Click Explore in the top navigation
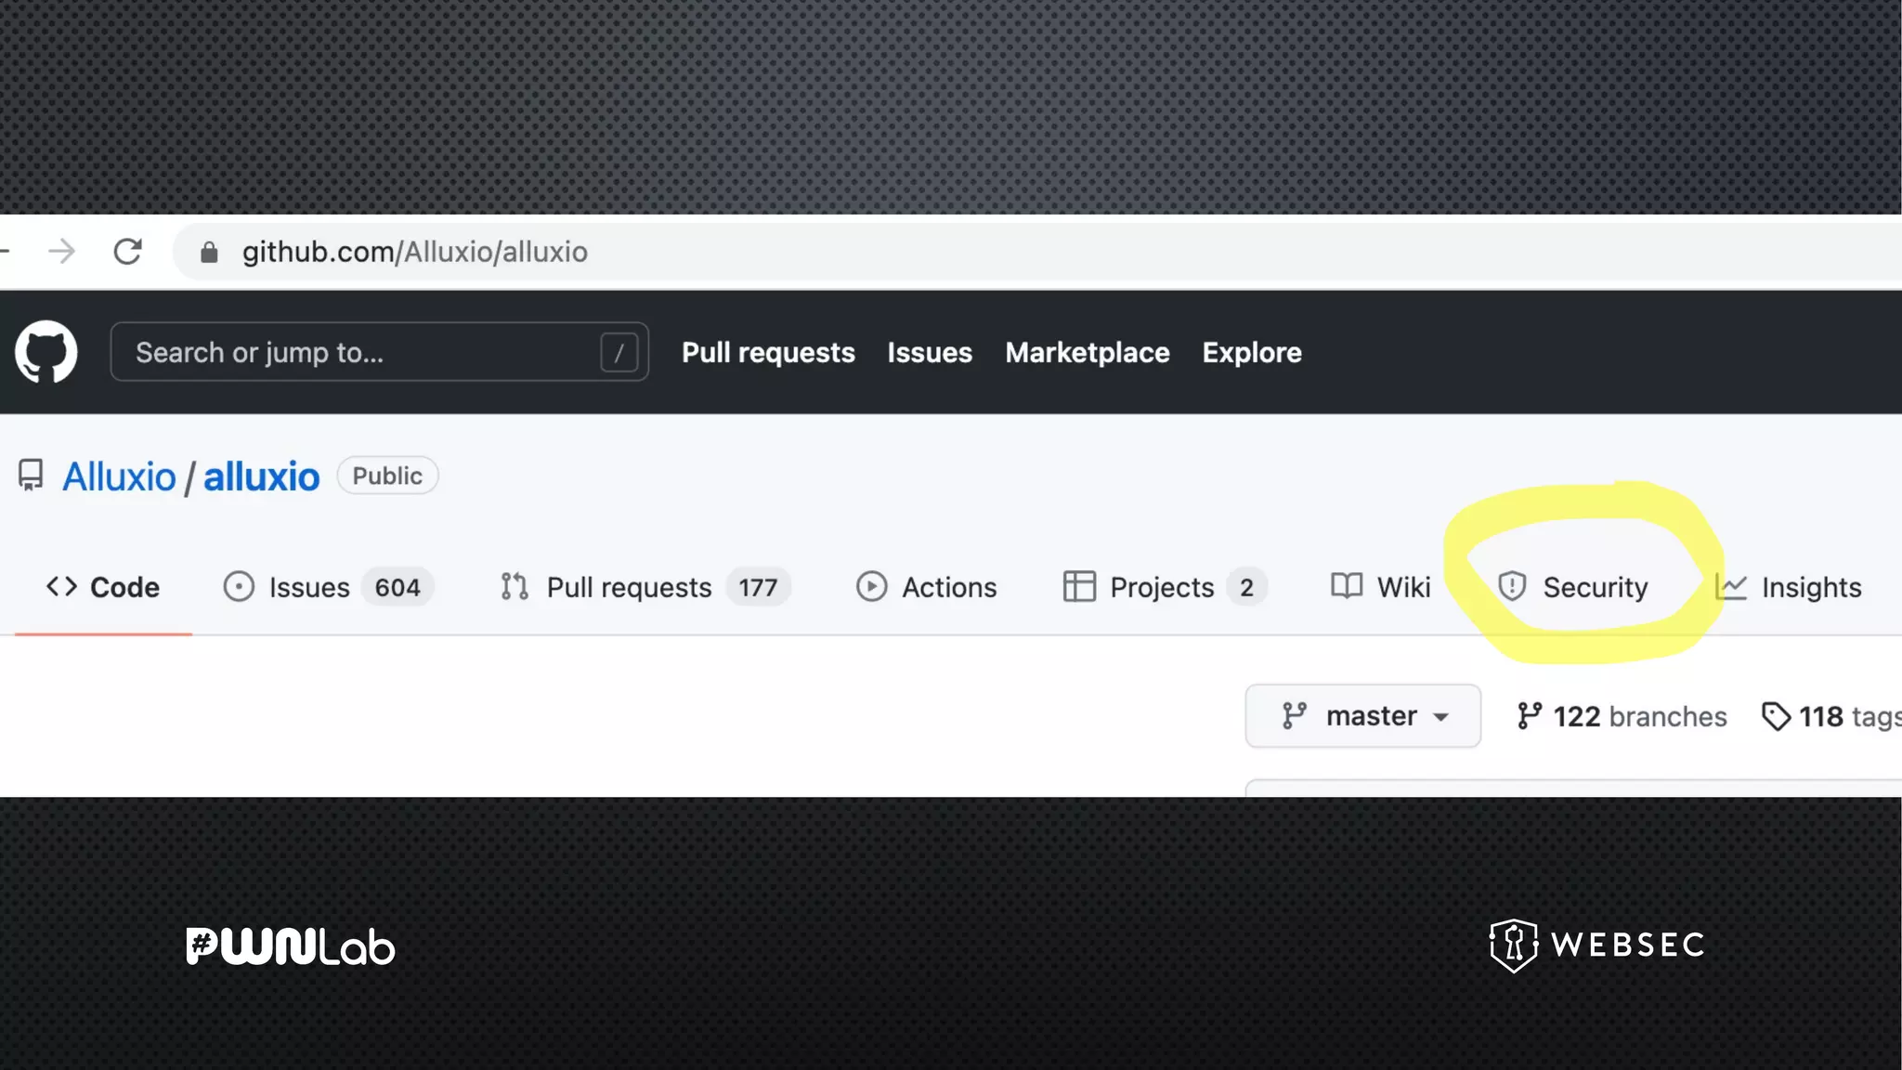 (x=1251, y=352)
